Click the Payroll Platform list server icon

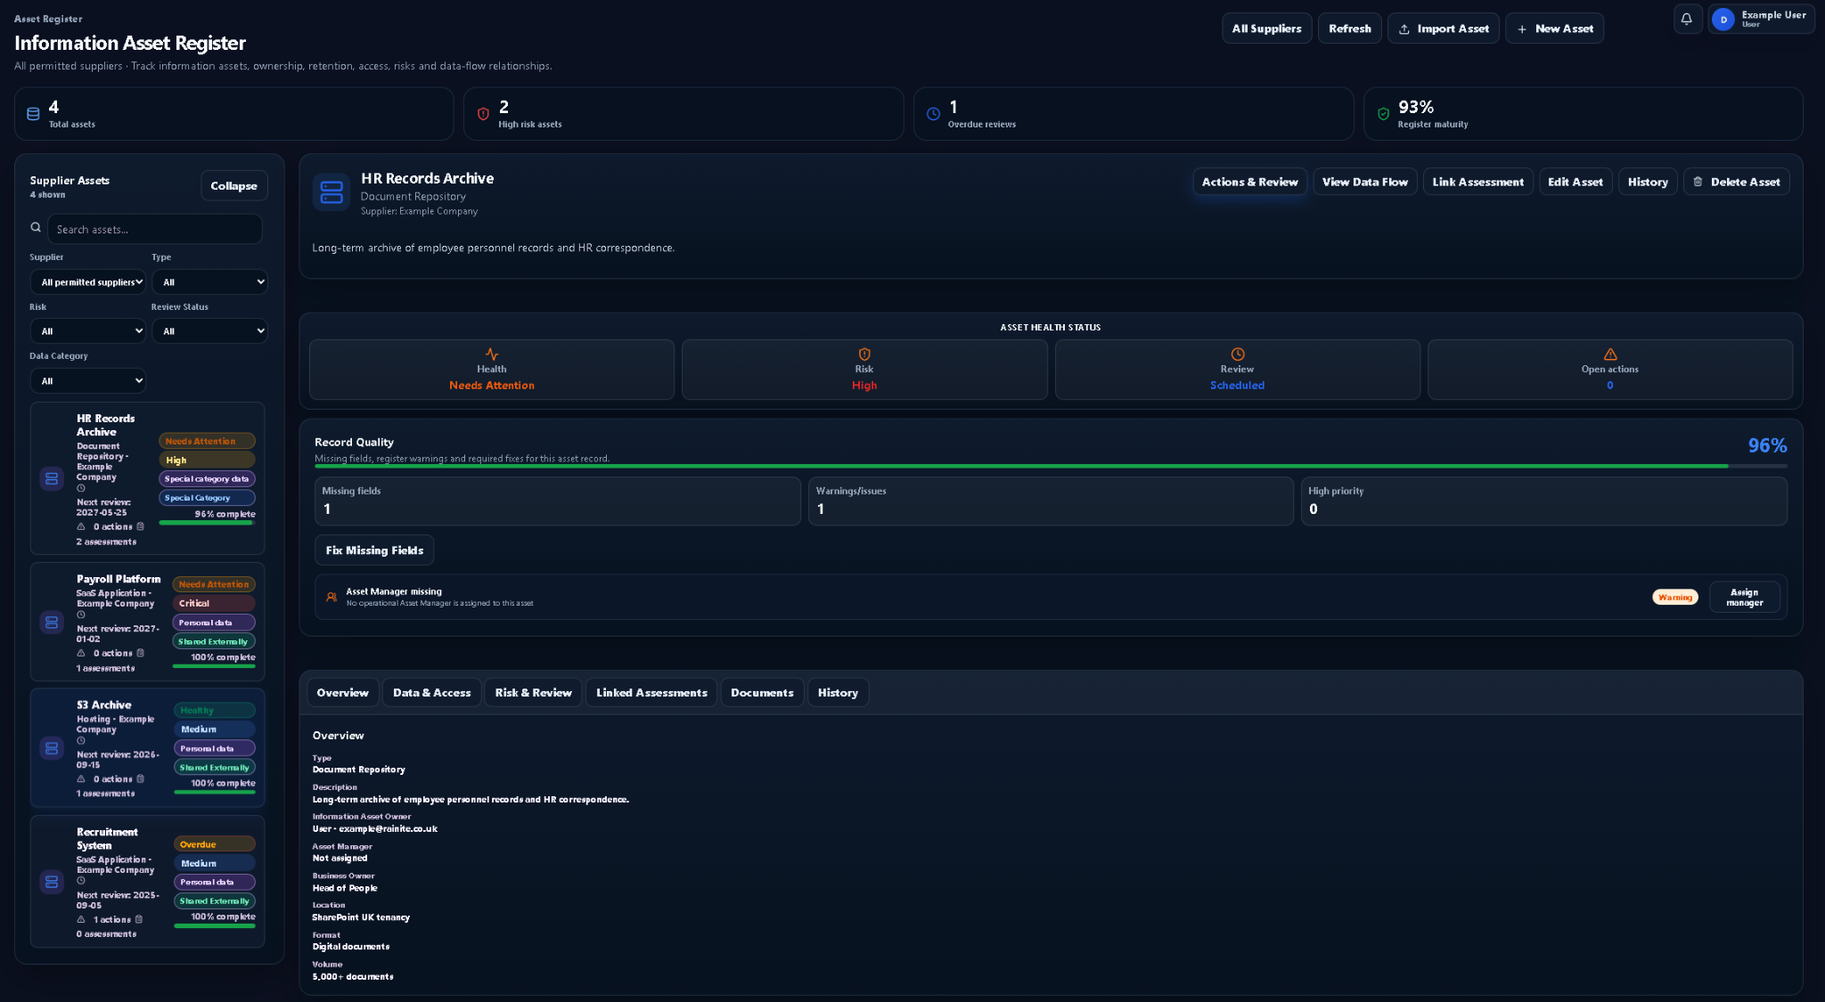[52, 622]
